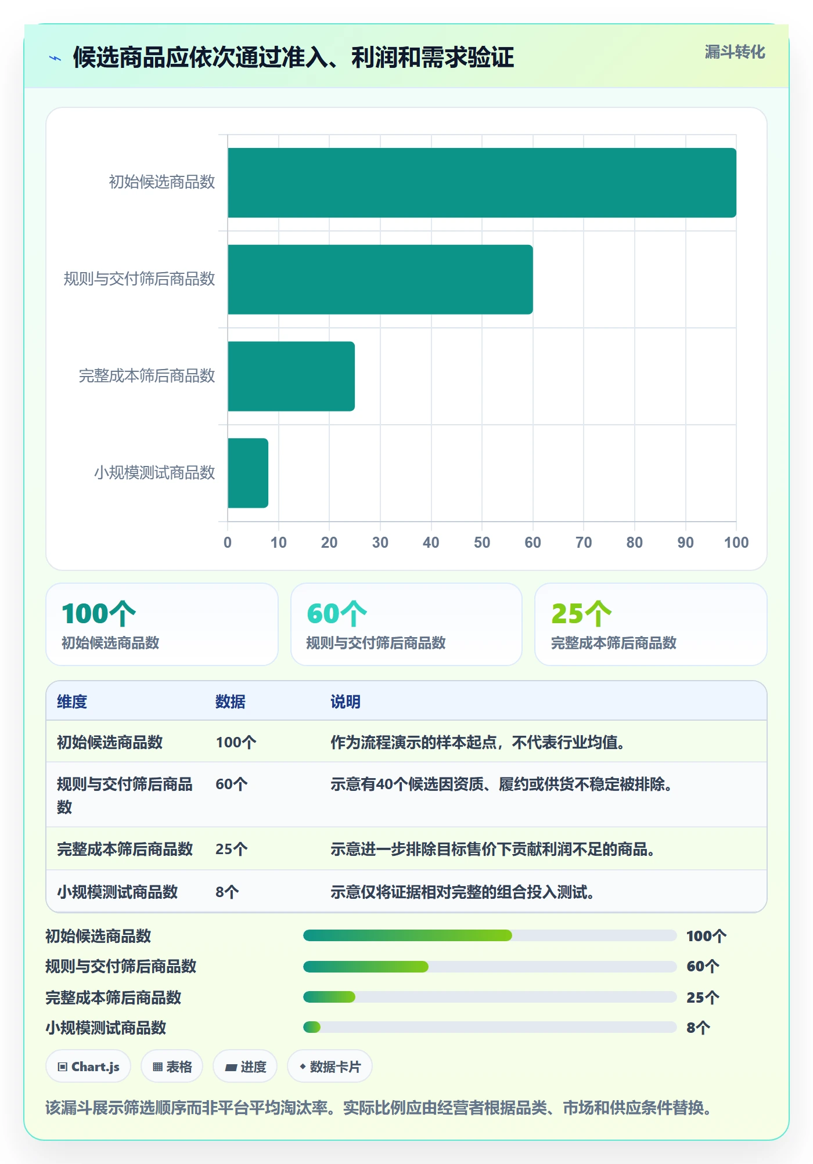This screenshot has width=813, height=1164.
Task: Click the 8个 小规模测试商品数 progress bar
Action: pyautogui.click(x=490, y=1027)
